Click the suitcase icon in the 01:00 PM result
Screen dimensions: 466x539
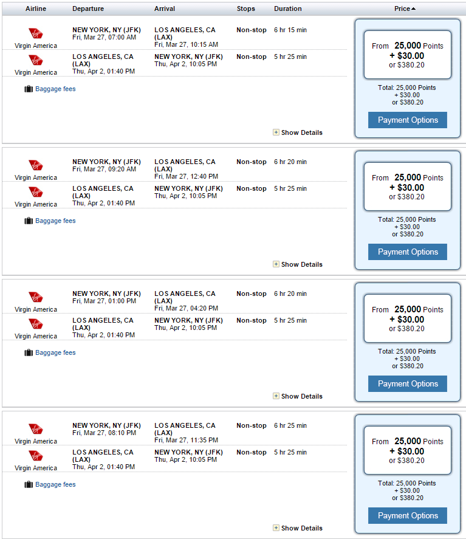[x=29, y=352]
